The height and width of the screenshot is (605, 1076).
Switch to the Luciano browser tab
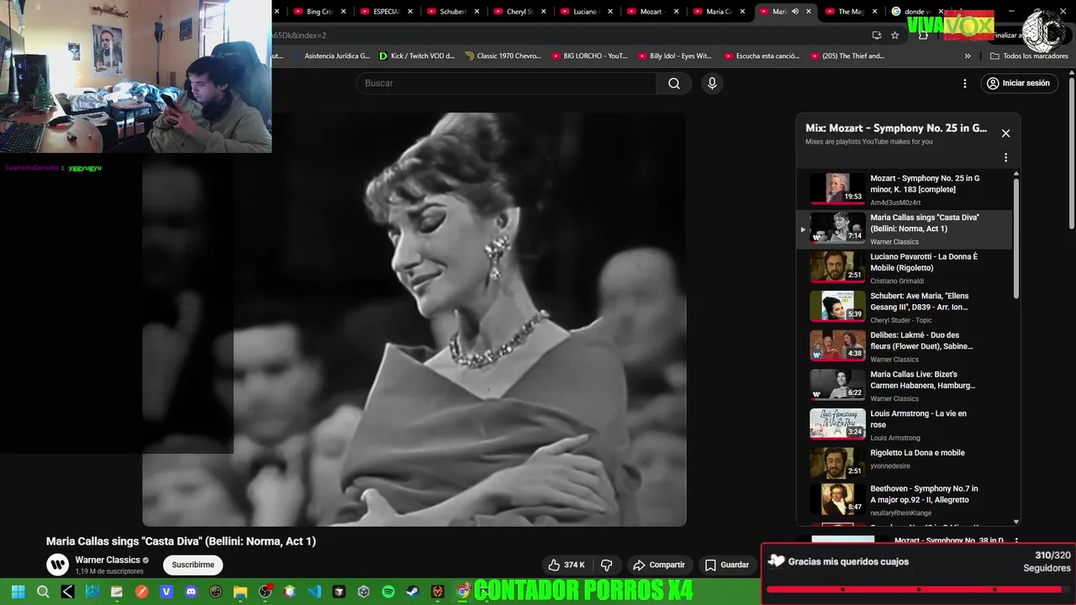click(584, 12)
